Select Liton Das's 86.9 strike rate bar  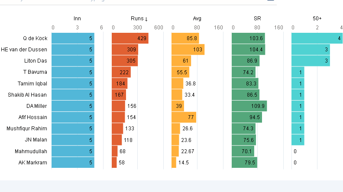[x=246, y=61]
